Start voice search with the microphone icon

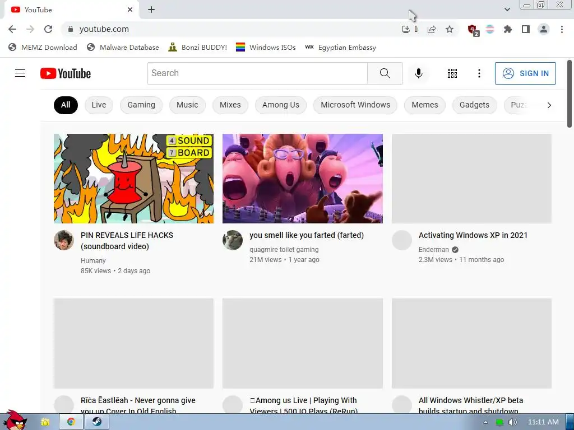(418, 73)
